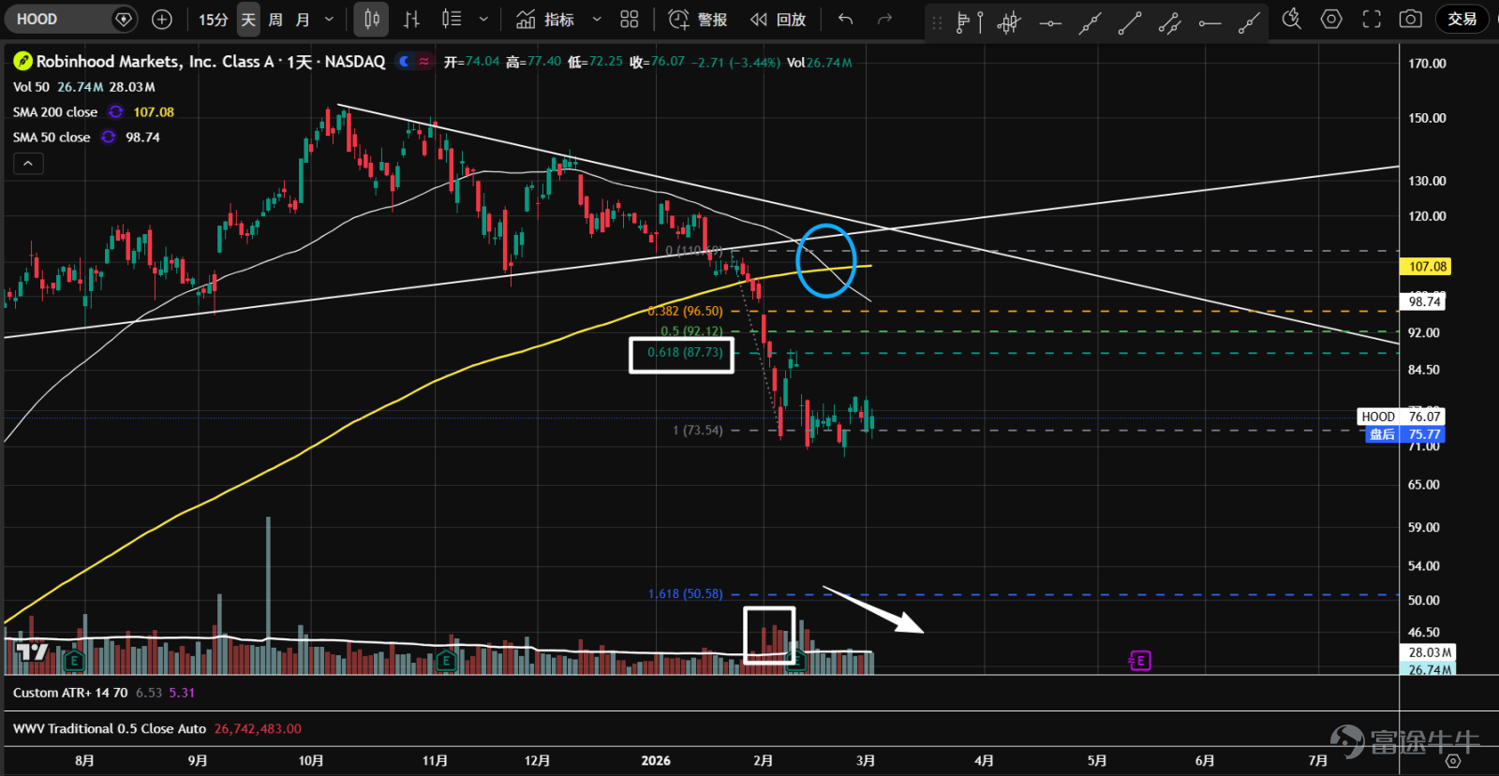Click the SMA 50 close legend
This screenshot has width=1499, height=776.
click(x=52, y=138)
